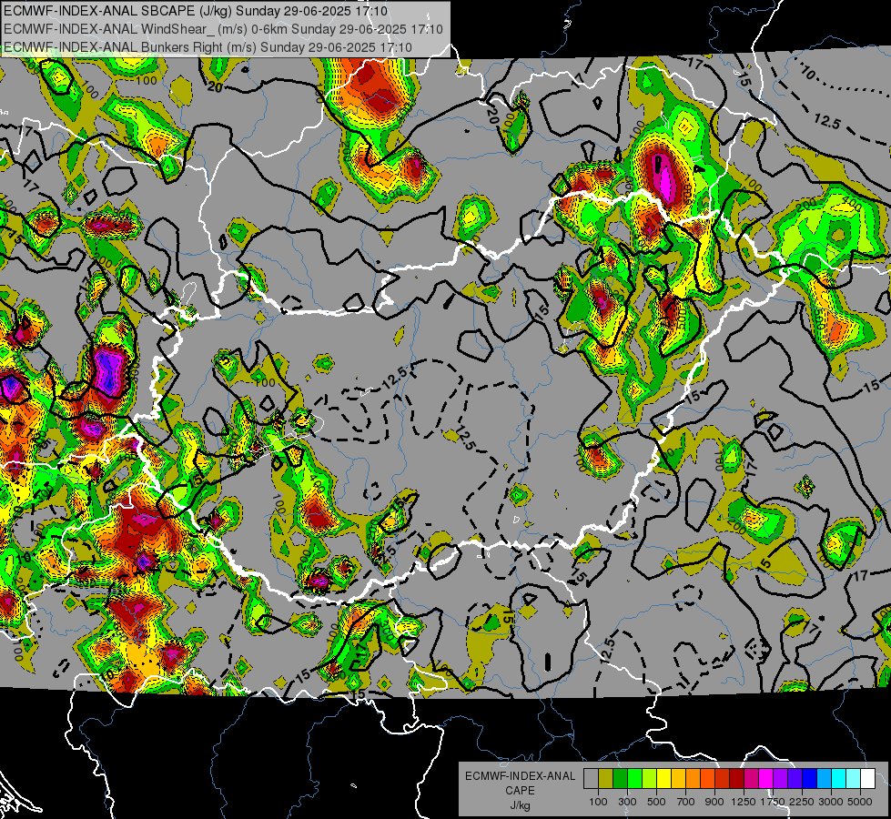Click the SBCAPE (J/kg) header line
The height and width of the screenshot is (819, 891).
[x=196, y=11]
